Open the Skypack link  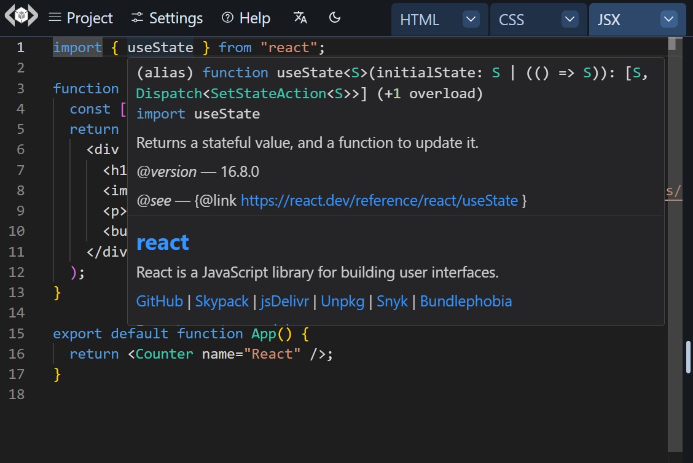[221, 301]
